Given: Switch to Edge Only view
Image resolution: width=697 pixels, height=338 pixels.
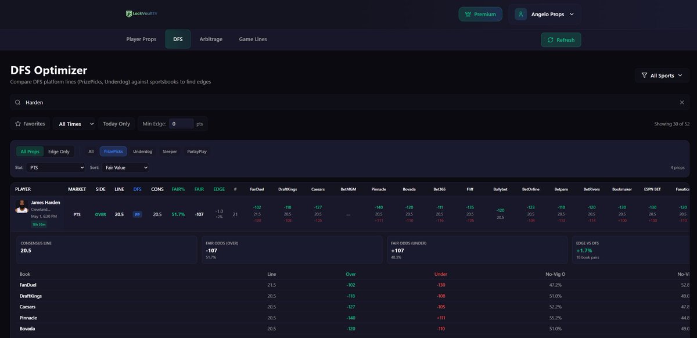Looking at the screenshot, I should point(59,152).
